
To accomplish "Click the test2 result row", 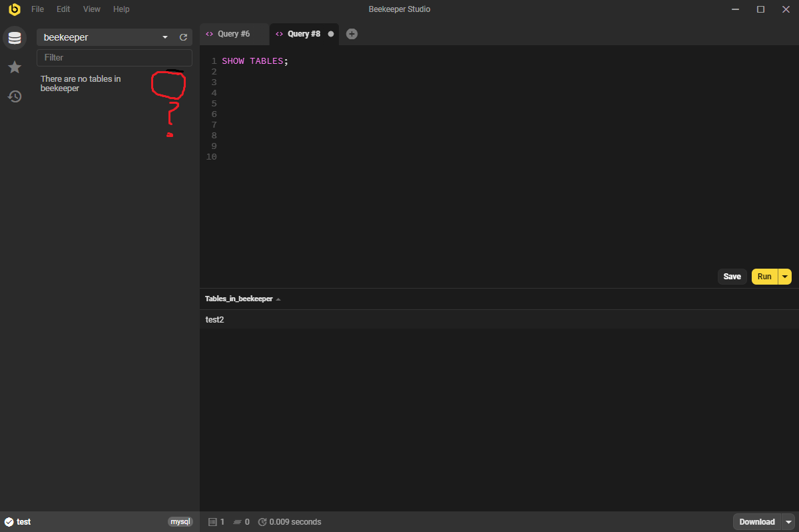I will click(214, 319).
